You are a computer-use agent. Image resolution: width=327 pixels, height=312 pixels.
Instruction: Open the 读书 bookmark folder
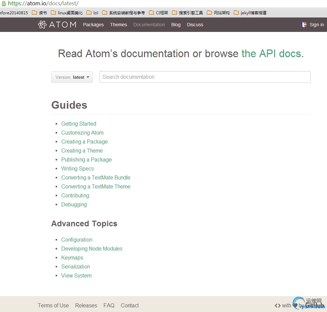(x=39, y=13)
